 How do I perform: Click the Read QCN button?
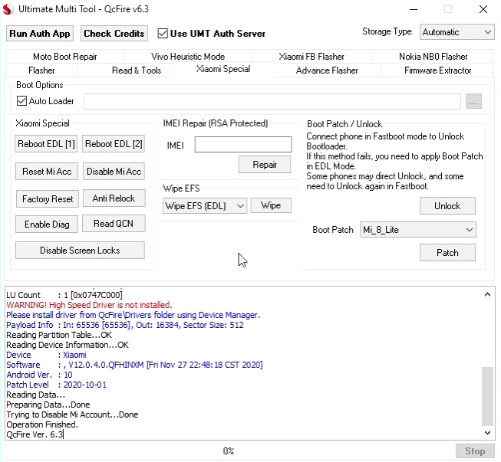pyautogui.click(x=114, y=224)
